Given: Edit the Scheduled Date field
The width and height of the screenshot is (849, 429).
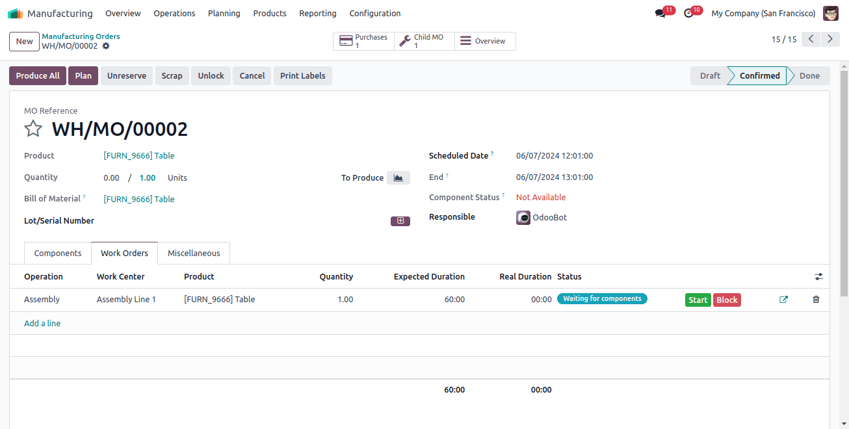Looking at the screenshot, I should 555,156.
